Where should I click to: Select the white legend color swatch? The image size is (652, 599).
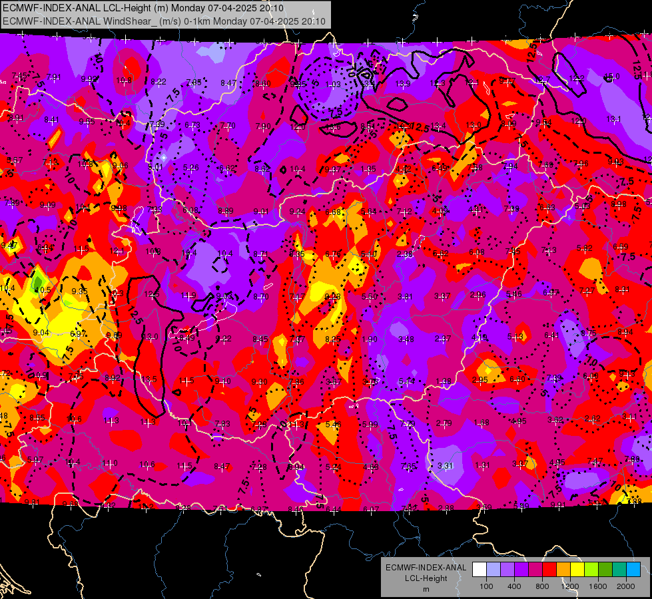(480, 569)
